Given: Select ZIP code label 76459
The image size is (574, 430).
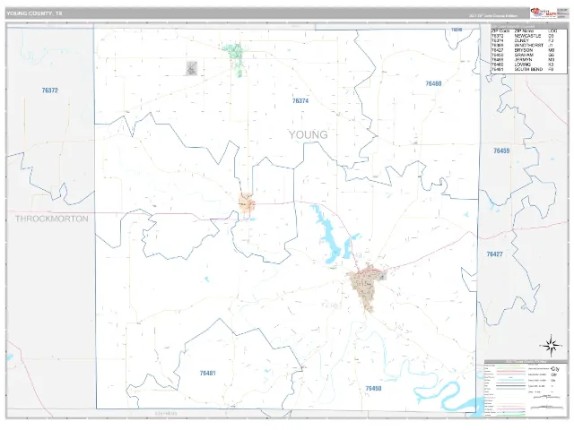Looking at the screenshot, I should point(501,150).
